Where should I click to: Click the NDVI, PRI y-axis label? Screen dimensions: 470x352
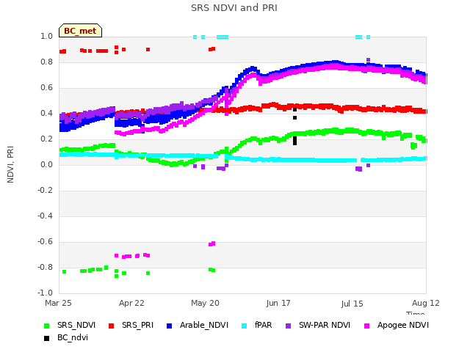pos(10,164)
